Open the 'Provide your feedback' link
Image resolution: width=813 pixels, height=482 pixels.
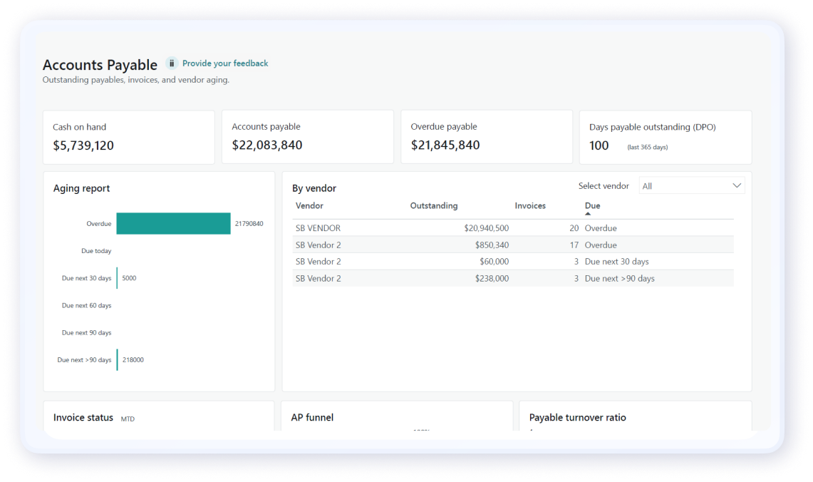pos(225,63)
